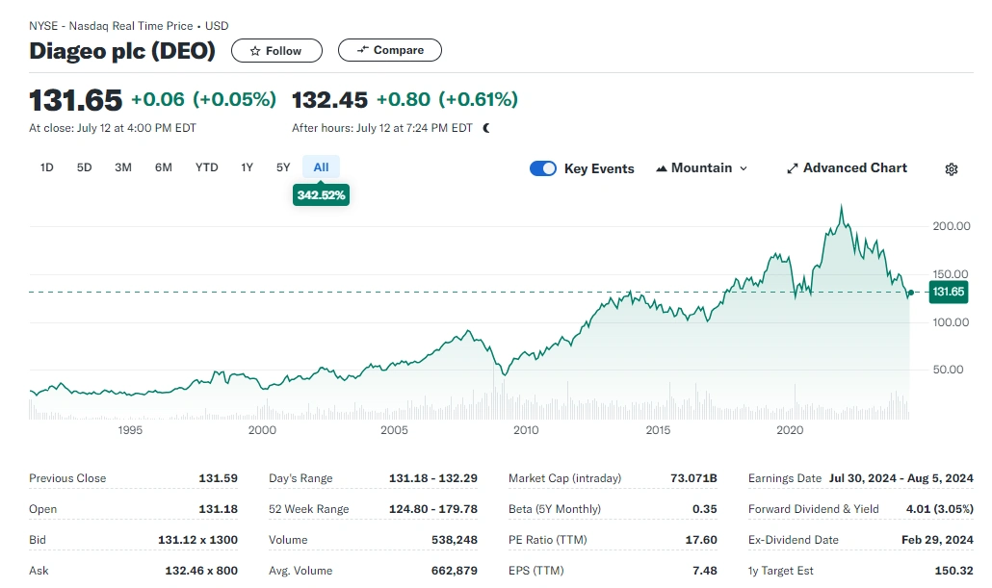Screen dimensions: 992x588
Task: Open the Mountain dropdown chevron
Action: click(x=744, y=168)
